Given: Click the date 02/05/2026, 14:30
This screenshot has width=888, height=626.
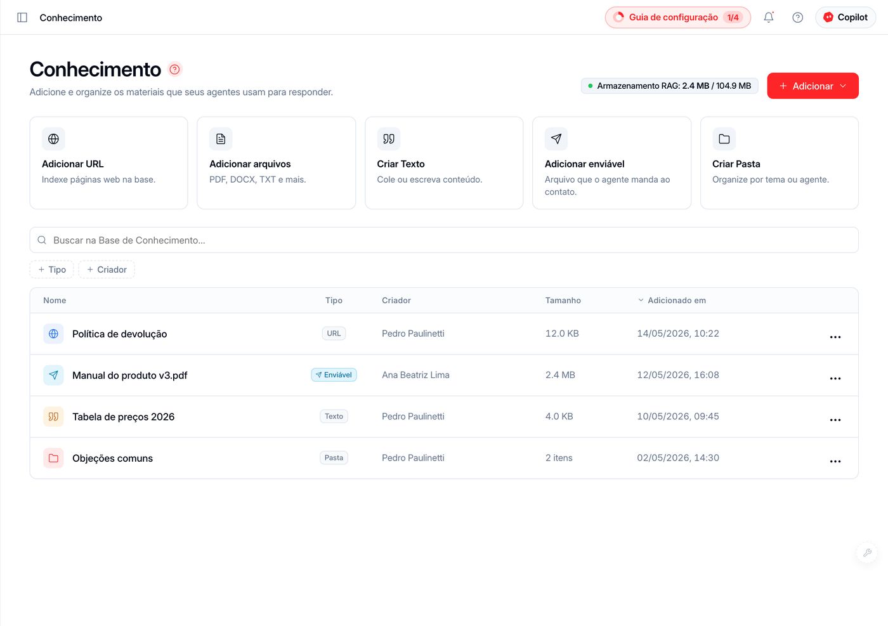Looking at the screenshot, I should (x=678, y=458).
